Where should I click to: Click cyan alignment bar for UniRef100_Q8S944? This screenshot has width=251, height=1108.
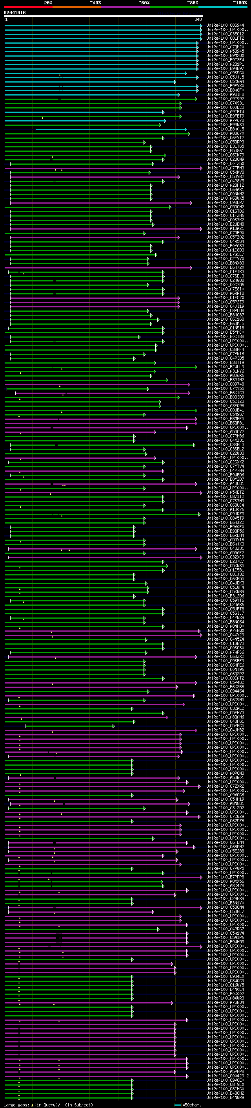[x=103, y=26]
